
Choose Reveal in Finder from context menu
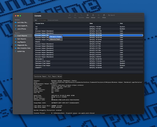pos(56,37)
